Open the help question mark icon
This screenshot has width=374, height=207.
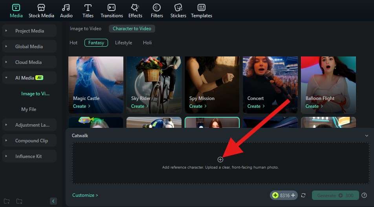click(364, 195)
